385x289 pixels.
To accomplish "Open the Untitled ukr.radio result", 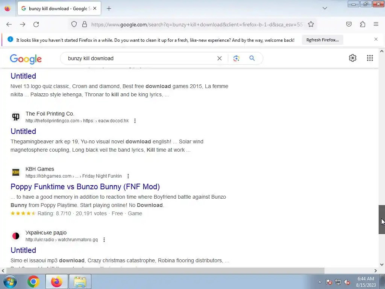I will [23, 250].
